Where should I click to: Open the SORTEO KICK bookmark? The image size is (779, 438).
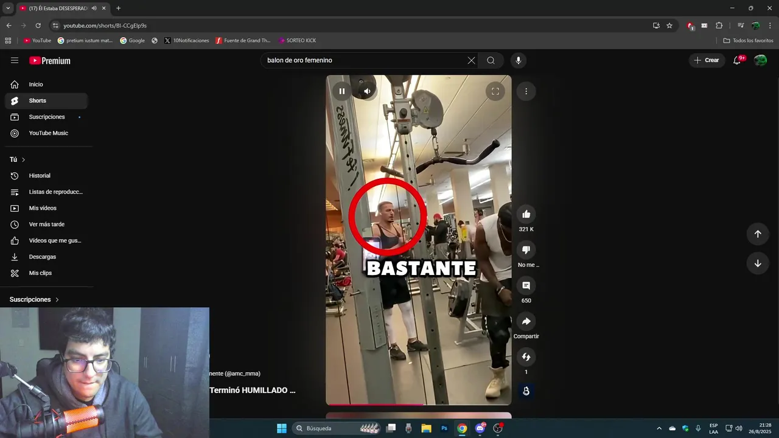pos(297,41)
